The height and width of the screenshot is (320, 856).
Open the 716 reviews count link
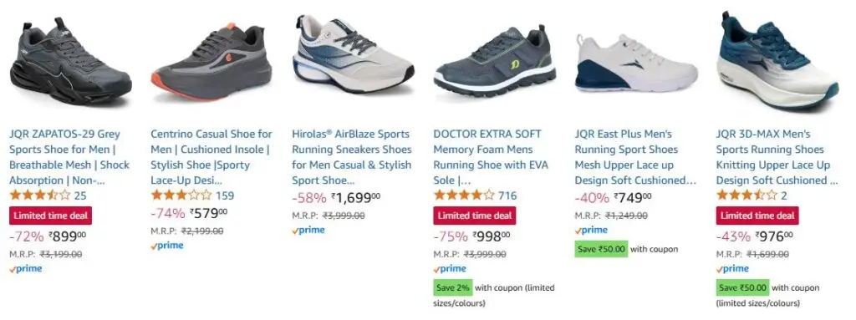(507, 196)
